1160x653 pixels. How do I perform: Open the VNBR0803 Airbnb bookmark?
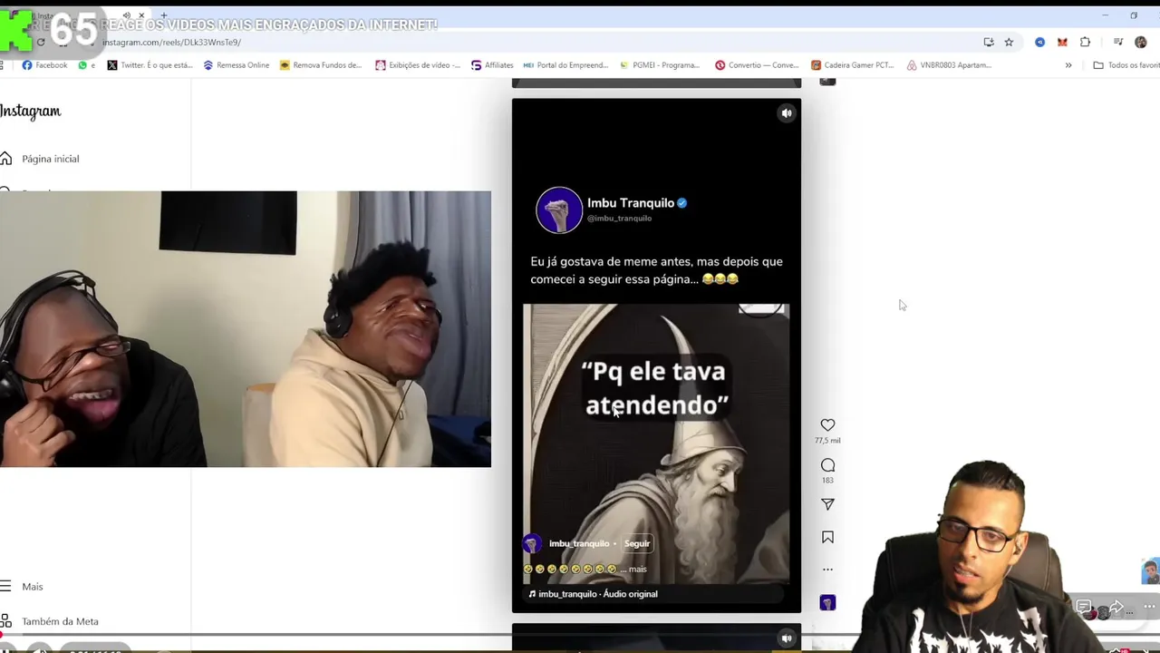949,65
